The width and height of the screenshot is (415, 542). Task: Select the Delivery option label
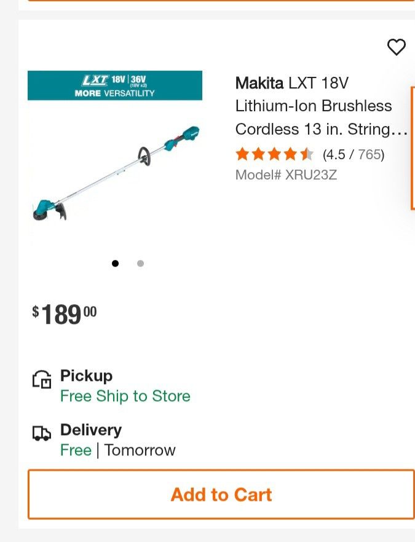(91, 430)
